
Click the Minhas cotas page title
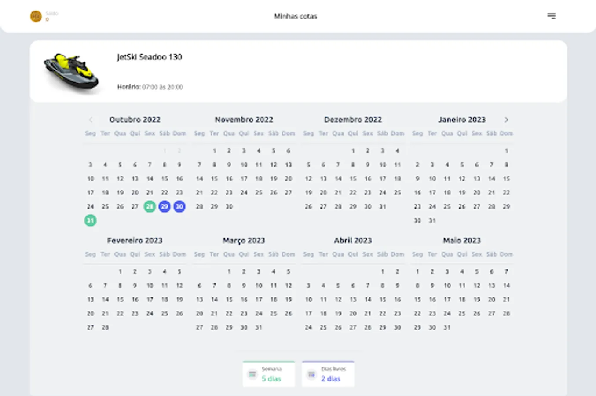point(296,16)
